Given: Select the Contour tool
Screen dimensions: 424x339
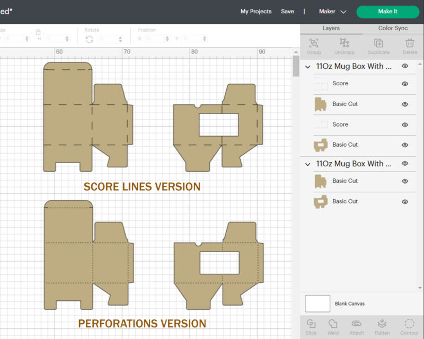Looking at the screenshot, I should click(x=409, y=325).
